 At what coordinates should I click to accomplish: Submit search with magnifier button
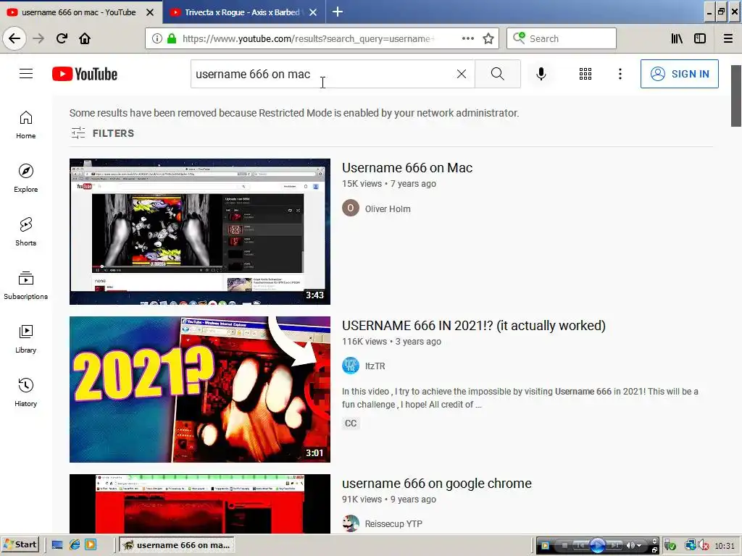click(497, 74)
